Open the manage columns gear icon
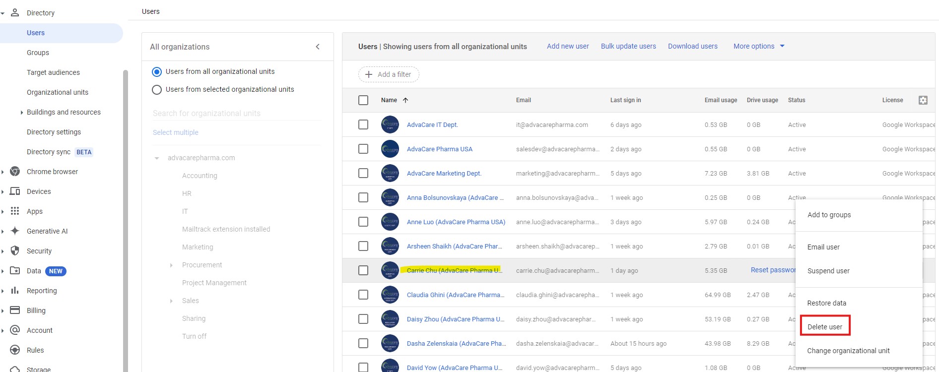939x372 pixels. (x=923, y=100)
